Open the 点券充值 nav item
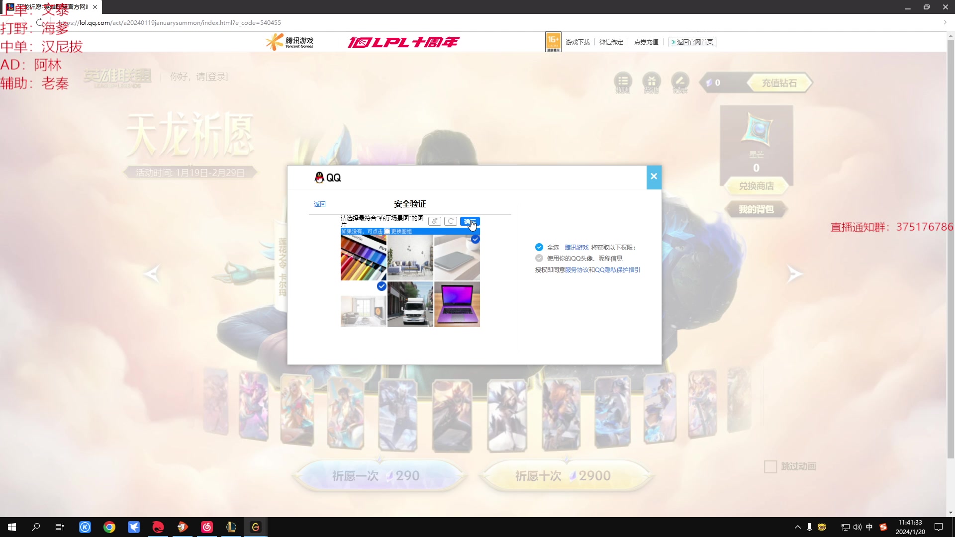The height and width of the screenshot is (537, 955). click(646, 42)
